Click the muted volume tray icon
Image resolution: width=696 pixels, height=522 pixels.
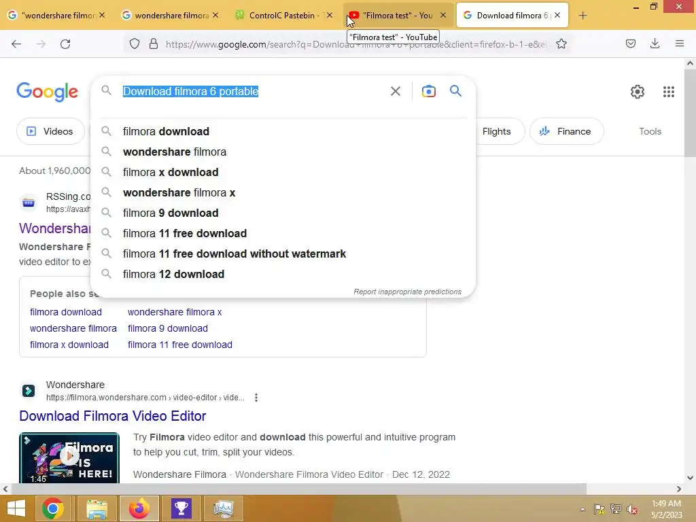tap(631, 509)
